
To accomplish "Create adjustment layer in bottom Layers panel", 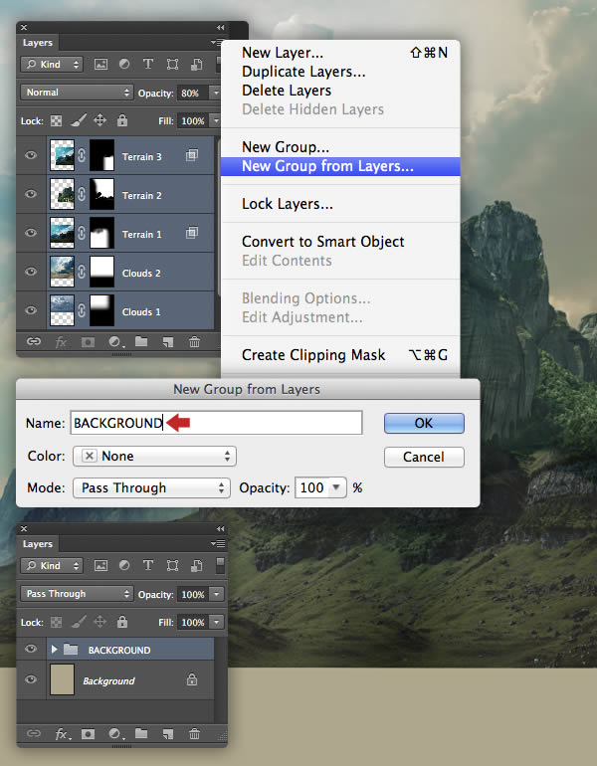I will pyautogui.click(x=114, y=734).
